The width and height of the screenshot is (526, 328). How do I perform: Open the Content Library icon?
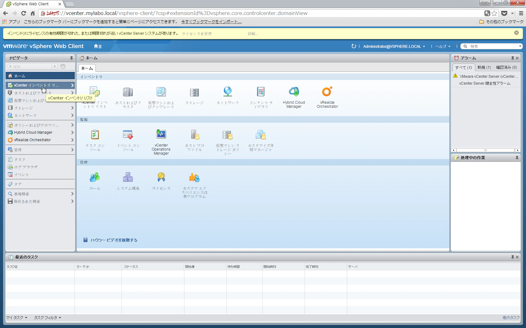coord(261,92)
